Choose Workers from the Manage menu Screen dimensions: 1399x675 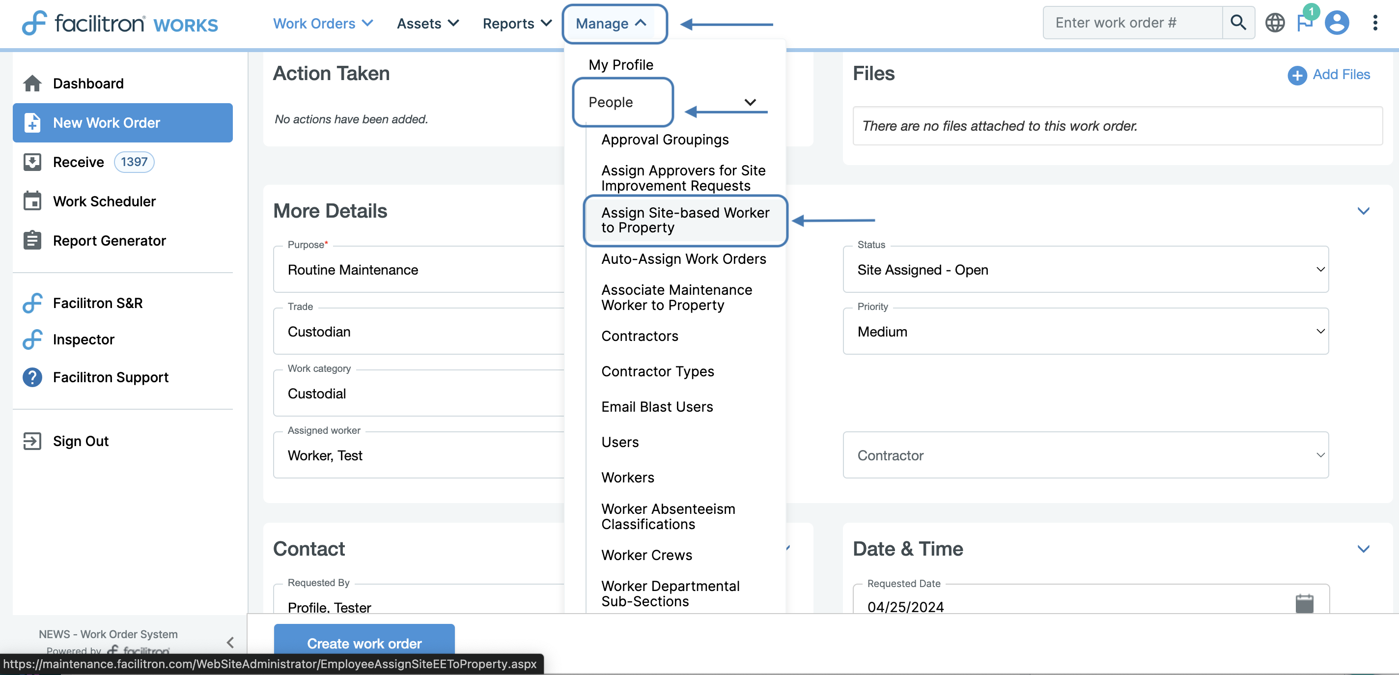pos(627,478)
